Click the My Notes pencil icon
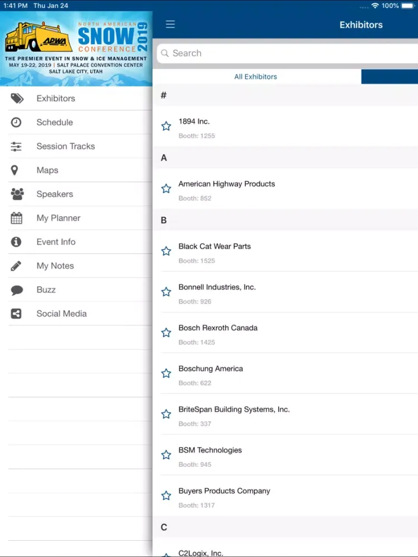This screenshot has width=418, height=557. (16, 266)
